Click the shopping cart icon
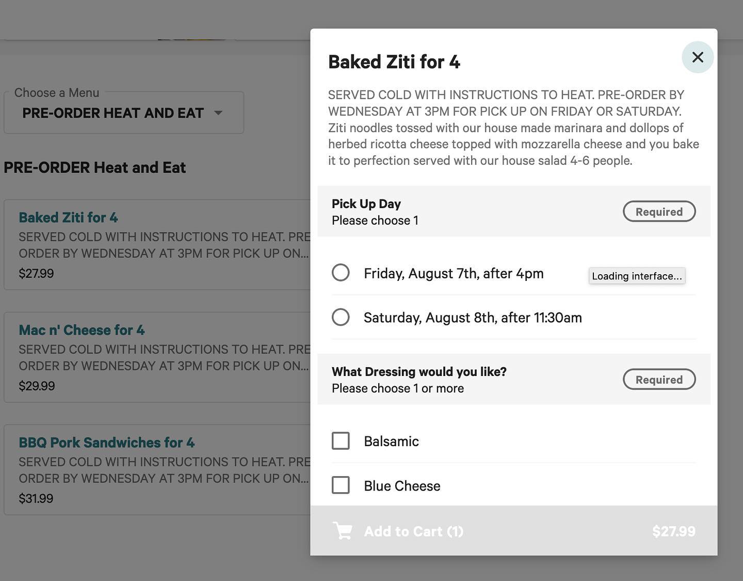The height and width of the screenshot is (581, 743). click(x=343, y=531)
